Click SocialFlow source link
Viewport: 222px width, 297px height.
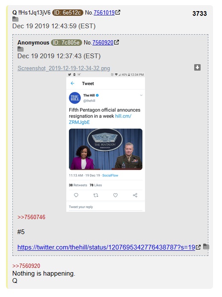(x=110, y=175)
